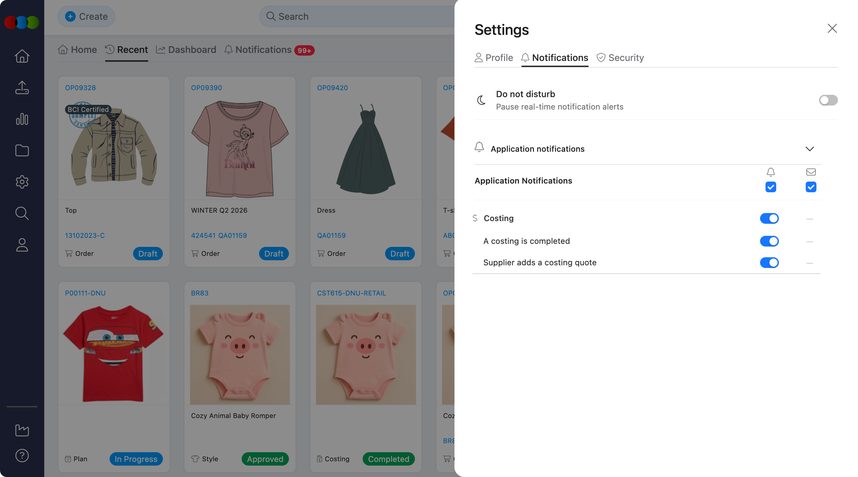The width and height of the screenshot is (858, 477).
Task: Uncheck the in-app bell notifications checkbox
Action: tap(771, 187)
